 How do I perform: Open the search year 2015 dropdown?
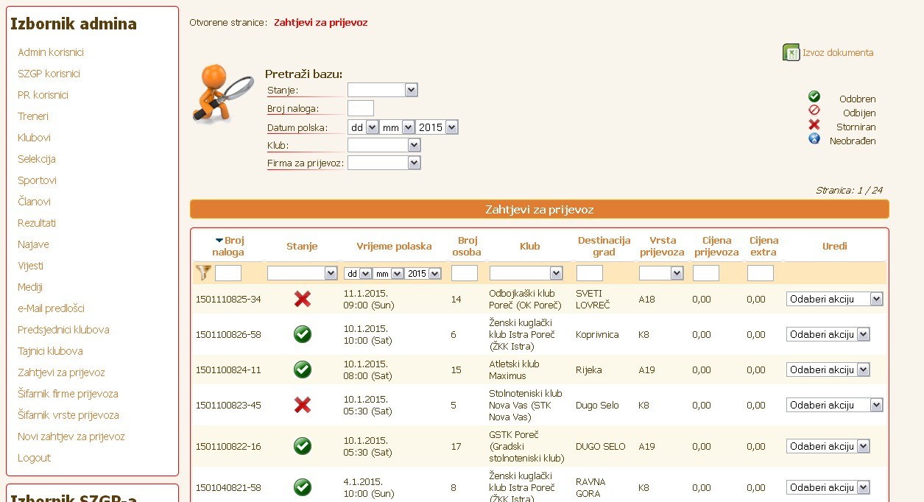(x=437, y=127)
